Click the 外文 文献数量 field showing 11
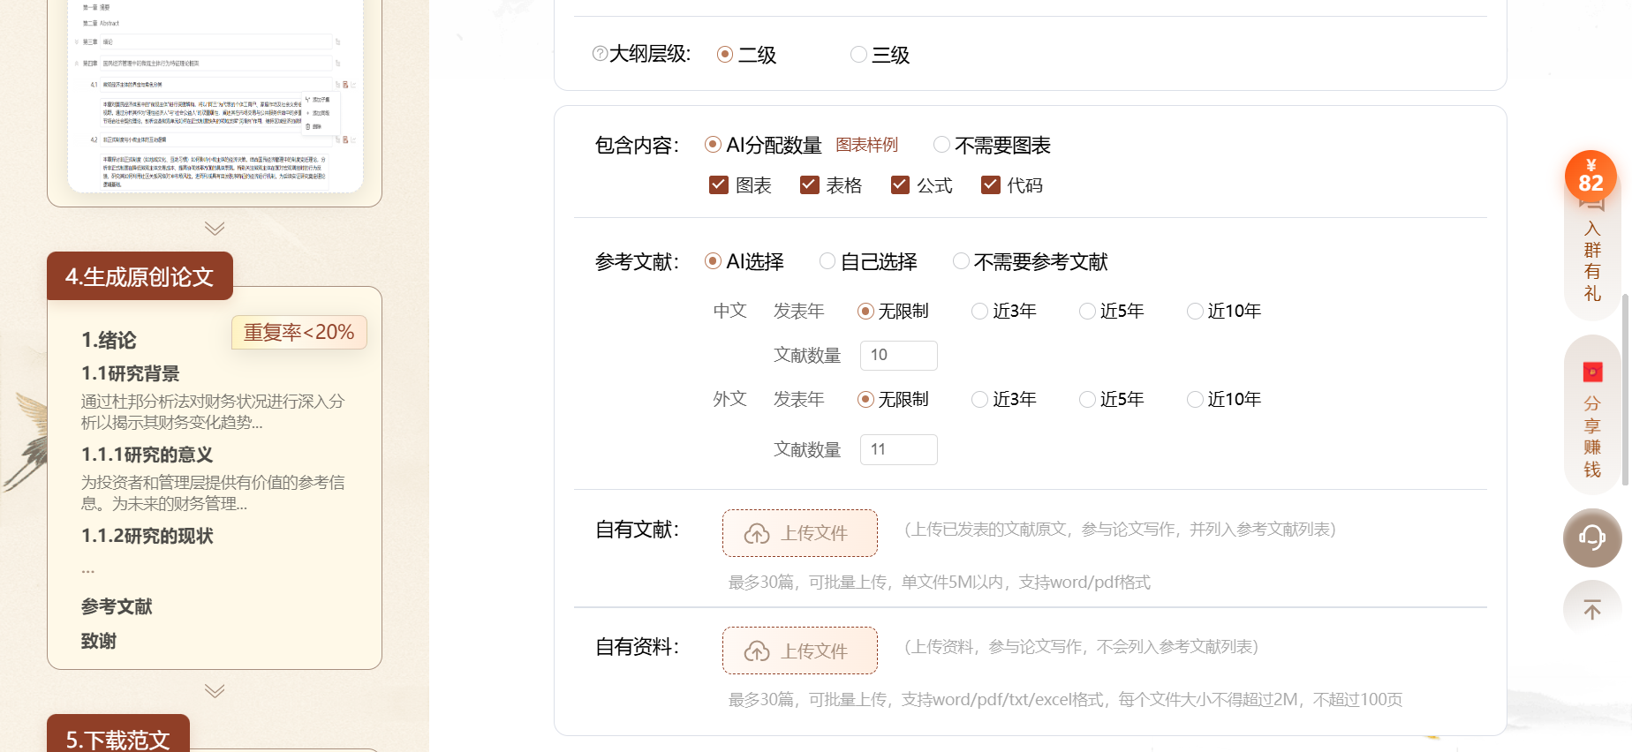Image resolution: width=1632 pixels, height=752 pixels. 898,449
